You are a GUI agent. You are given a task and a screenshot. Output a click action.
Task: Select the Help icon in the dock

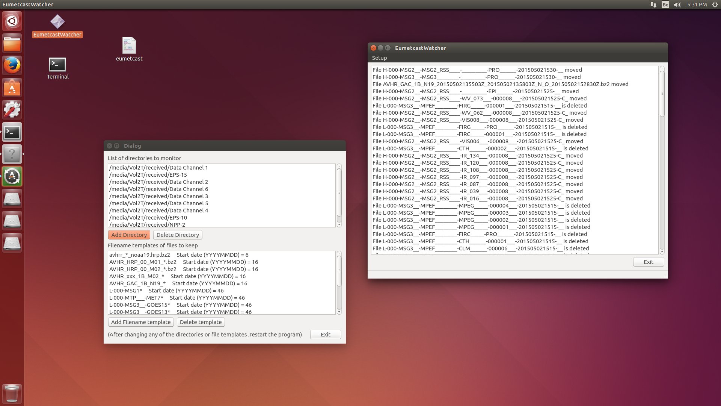tap(12, 154)
